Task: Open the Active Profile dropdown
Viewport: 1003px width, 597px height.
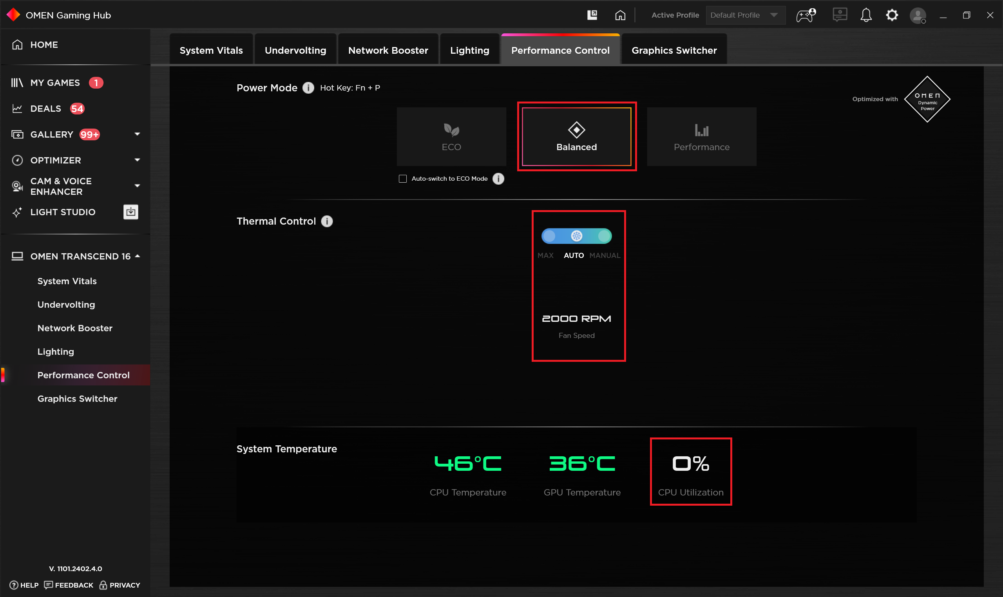Action: coord(746,15)
